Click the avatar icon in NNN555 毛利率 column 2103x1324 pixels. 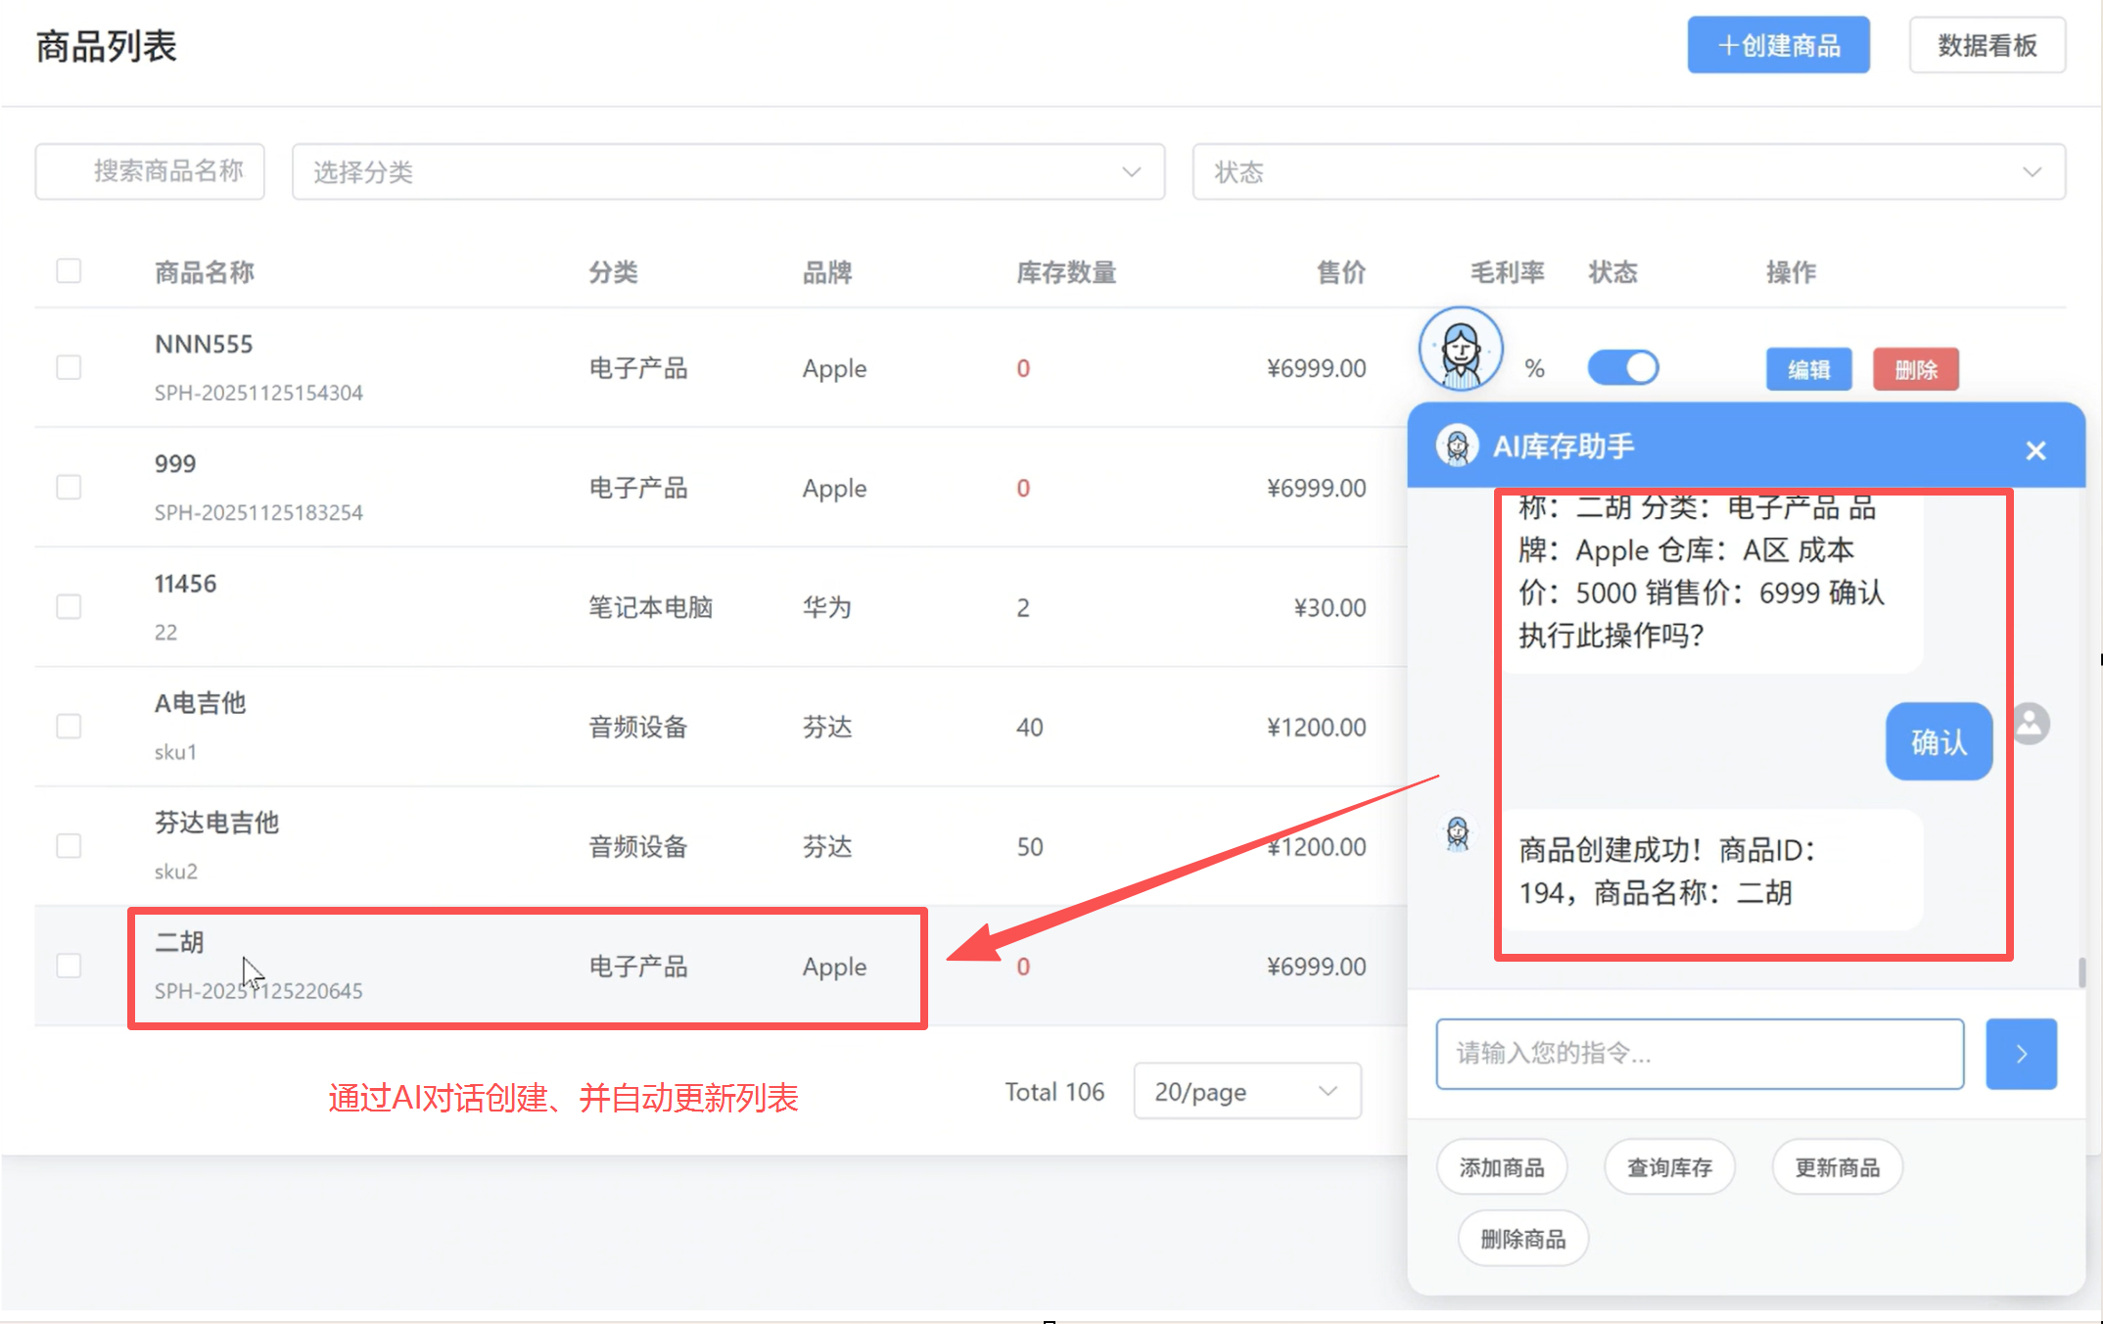(x=1460, y=349)
